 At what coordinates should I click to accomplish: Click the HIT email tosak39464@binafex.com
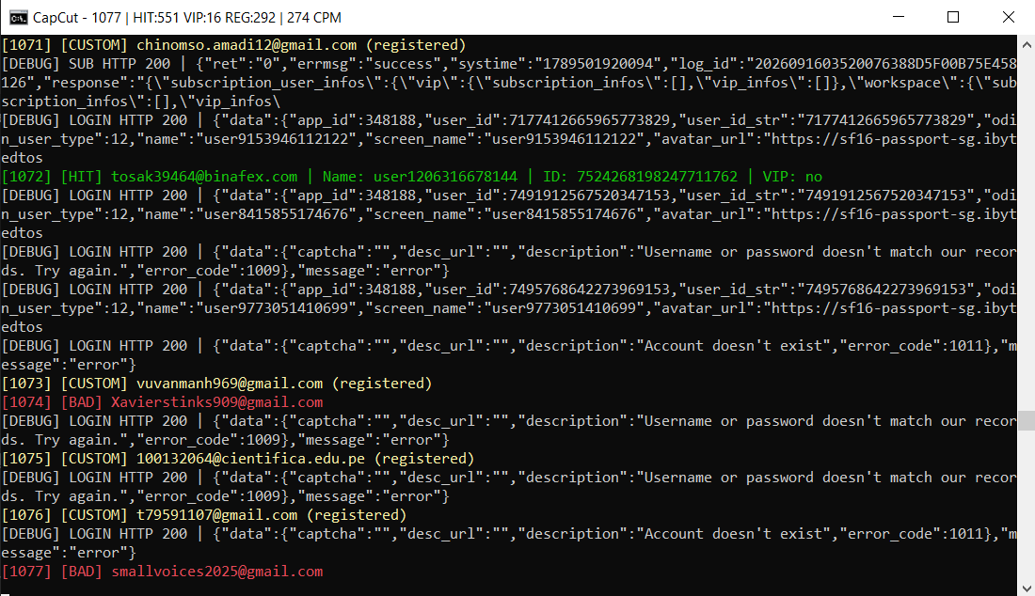pyautogui.click(x=204, y=177)
